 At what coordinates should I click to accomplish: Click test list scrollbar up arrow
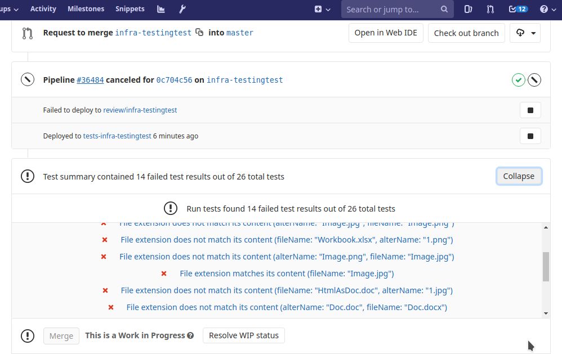coord(546,227)
